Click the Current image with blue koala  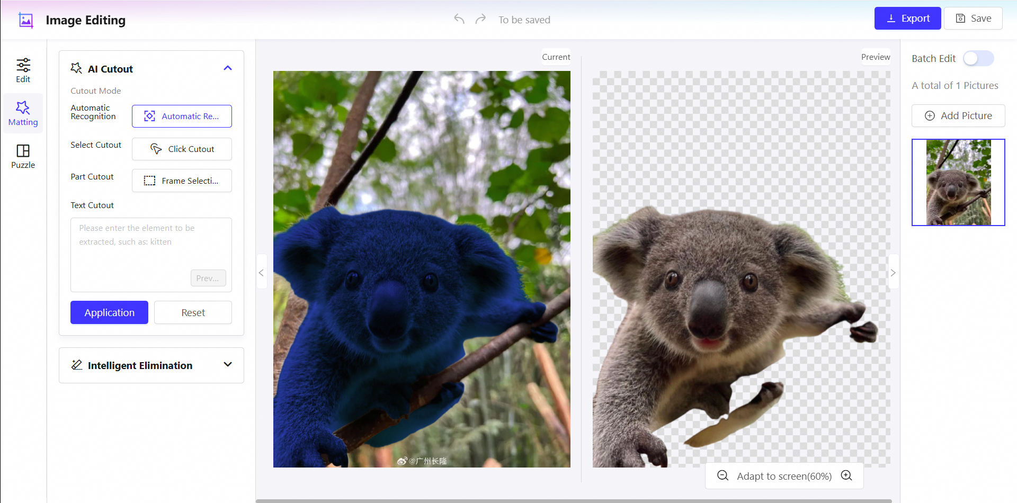422,269
